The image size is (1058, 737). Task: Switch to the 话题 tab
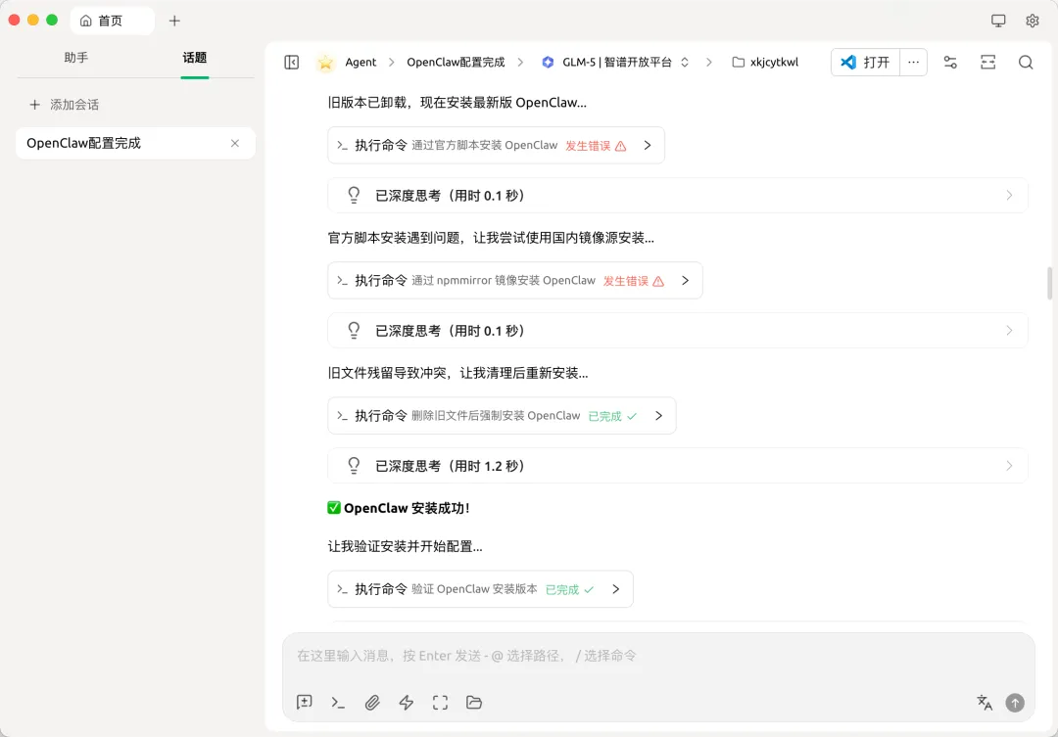point(194,58)
